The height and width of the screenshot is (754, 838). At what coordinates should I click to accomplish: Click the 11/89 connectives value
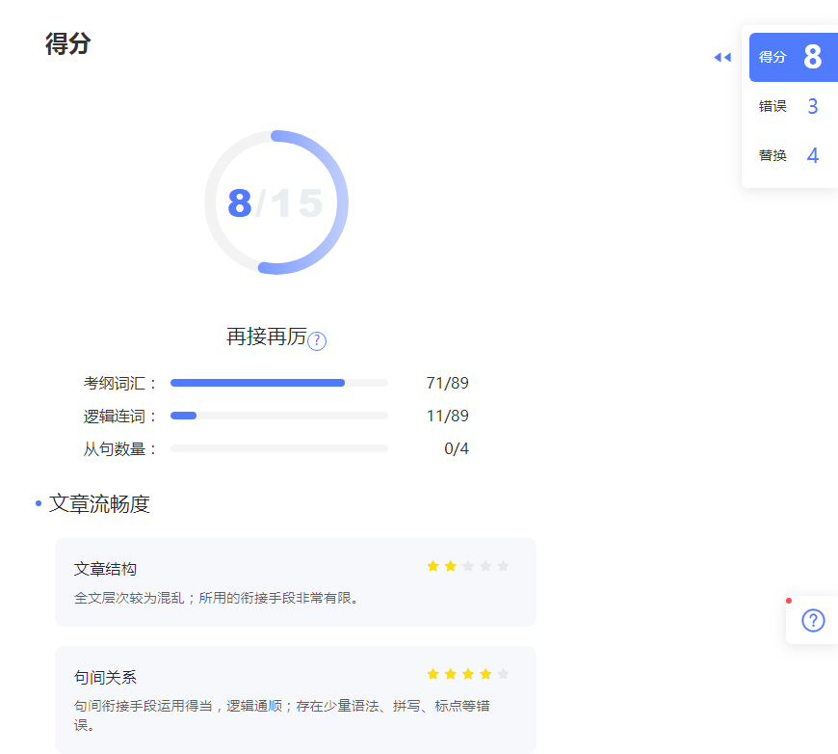(447, 416)
